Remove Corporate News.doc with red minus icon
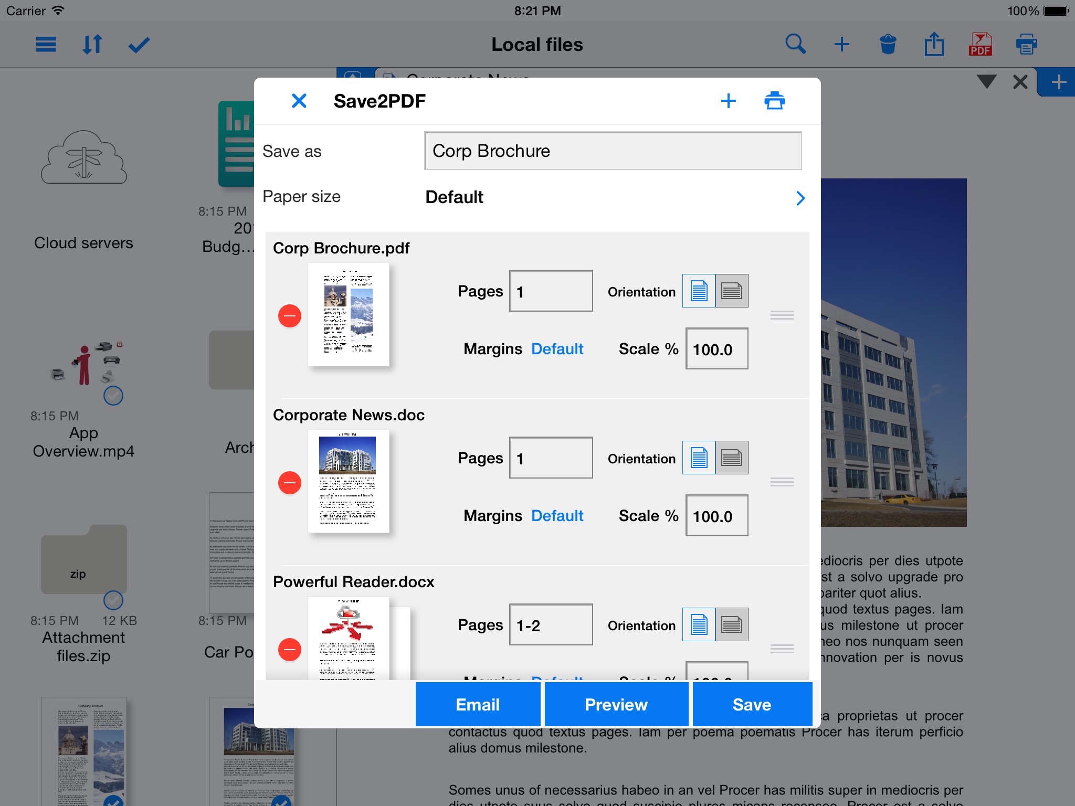The image size is (1075, 806). pos(289,482)
